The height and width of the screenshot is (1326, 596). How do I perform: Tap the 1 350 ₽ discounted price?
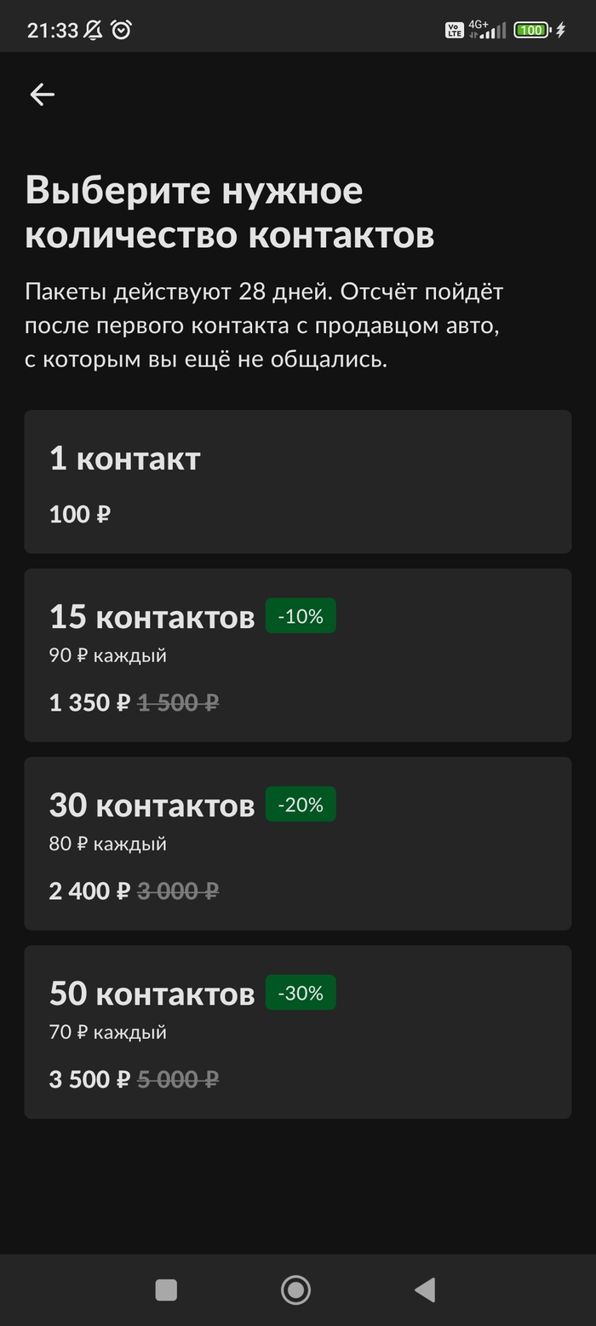pyautogui.click(x=89, y=703)
